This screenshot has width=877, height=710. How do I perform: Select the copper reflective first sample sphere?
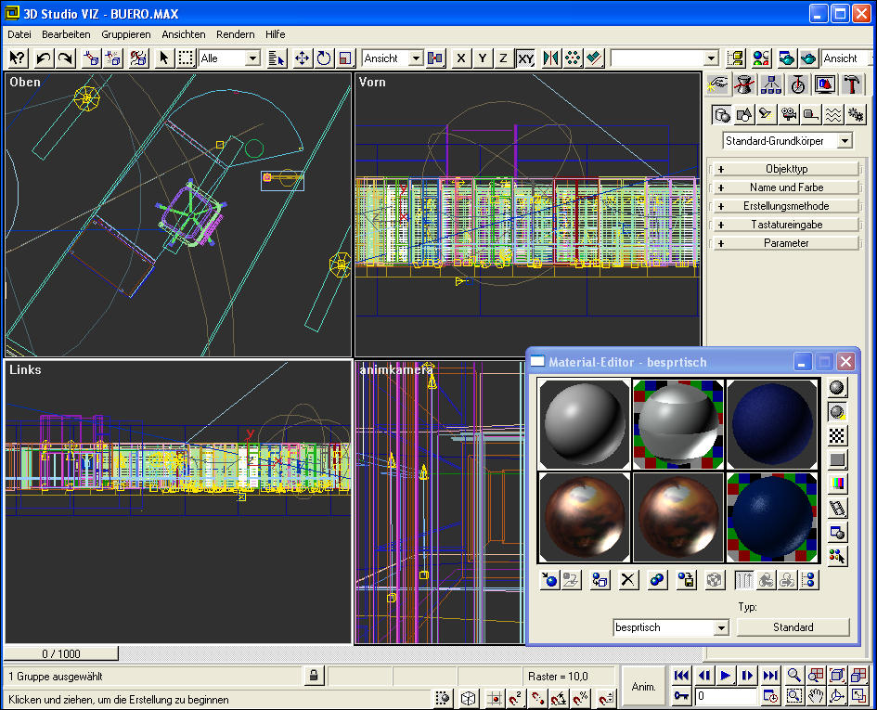[584, 517]
